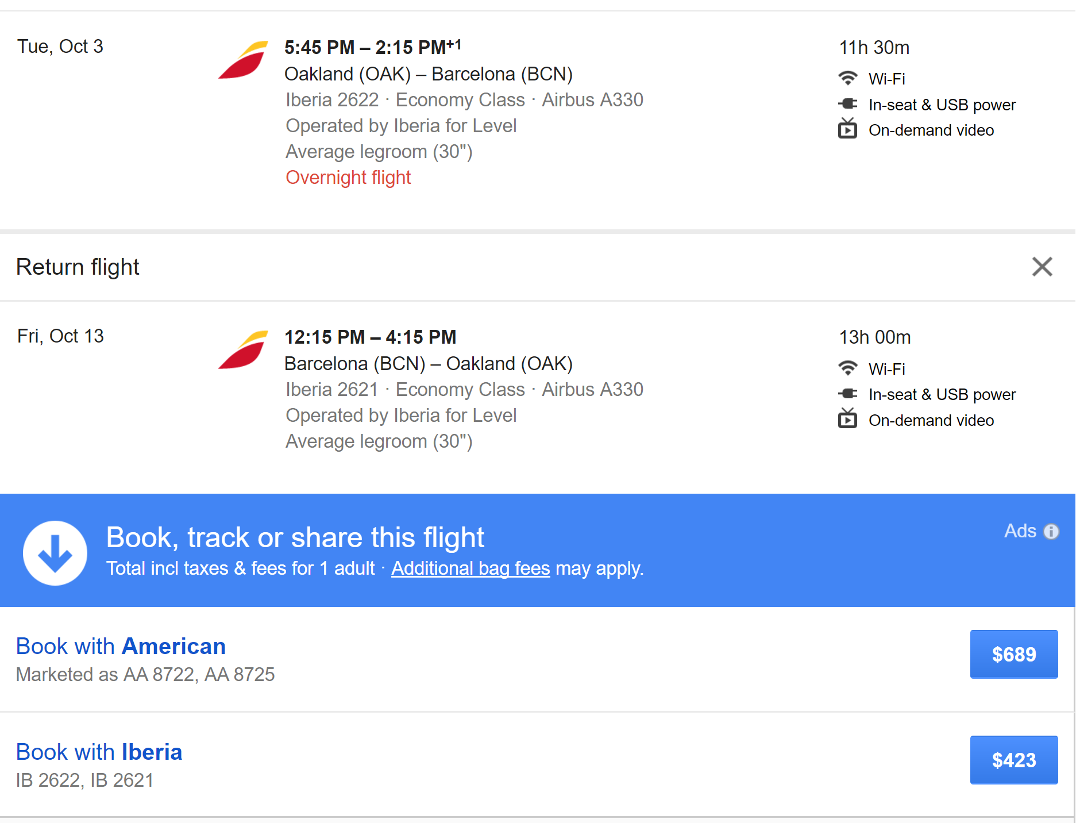Click the red Overnight flight label
This screenshot has height=823, width=1080.
coord(348,178)
